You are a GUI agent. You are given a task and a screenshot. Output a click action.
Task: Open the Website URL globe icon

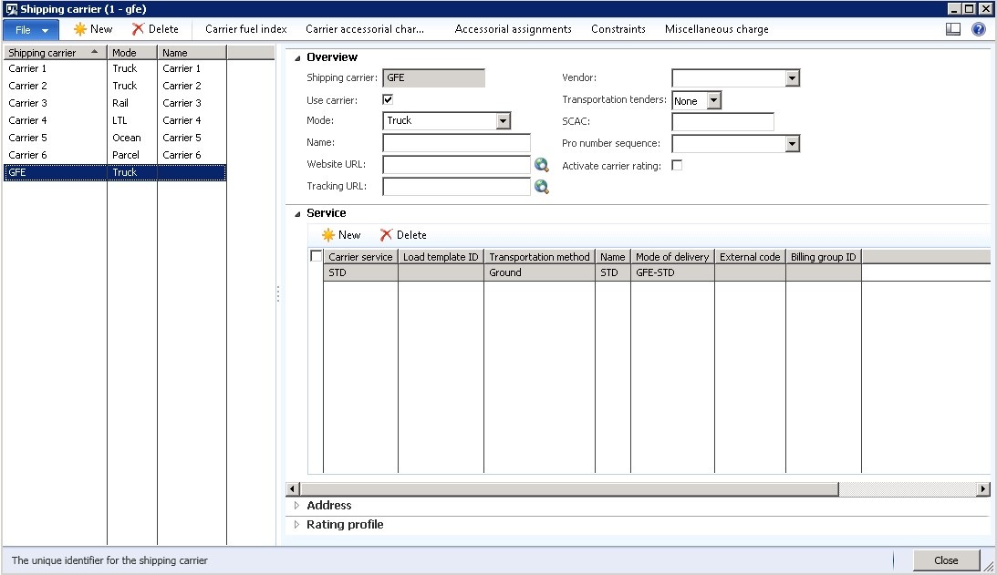pos(542,165)
